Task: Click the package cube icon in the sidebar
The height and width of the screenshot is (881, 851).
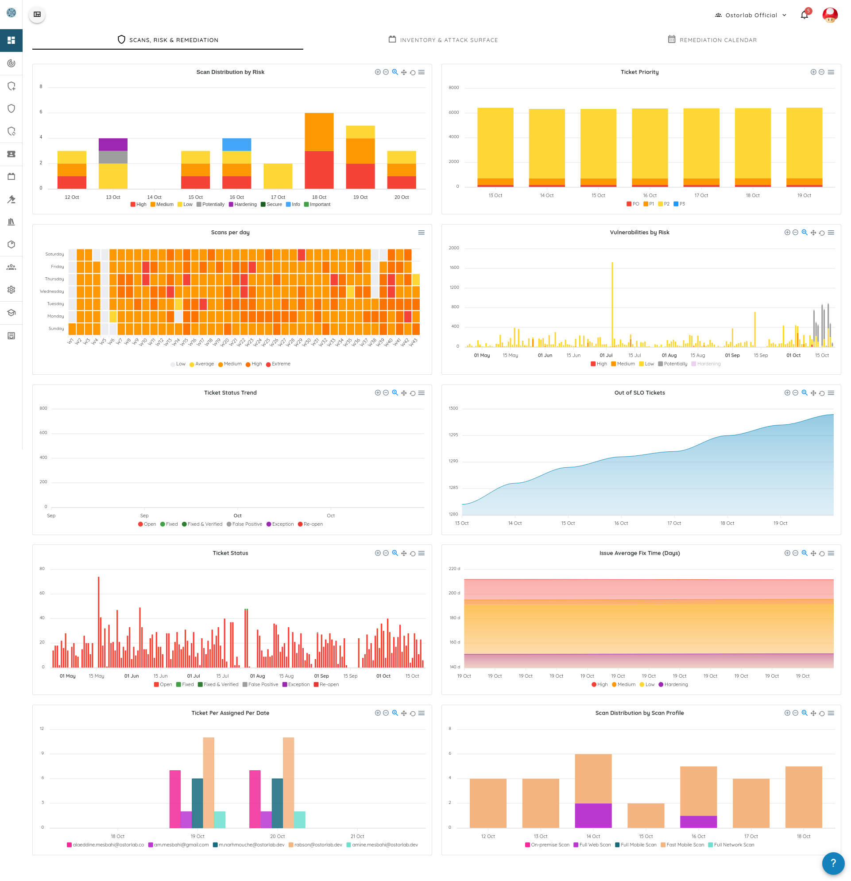Action: click(x=11, y=244)
